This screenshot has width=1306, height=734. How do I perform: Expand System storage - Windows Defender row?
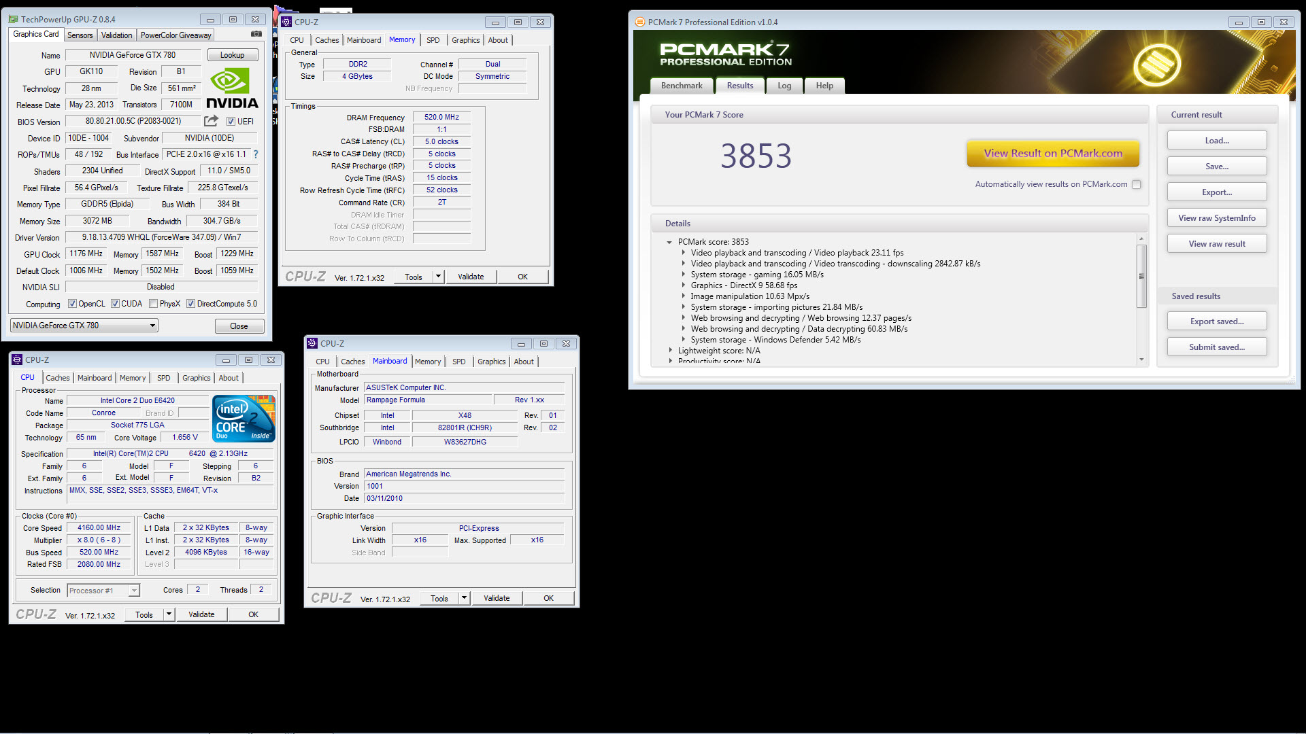(684, 340)
